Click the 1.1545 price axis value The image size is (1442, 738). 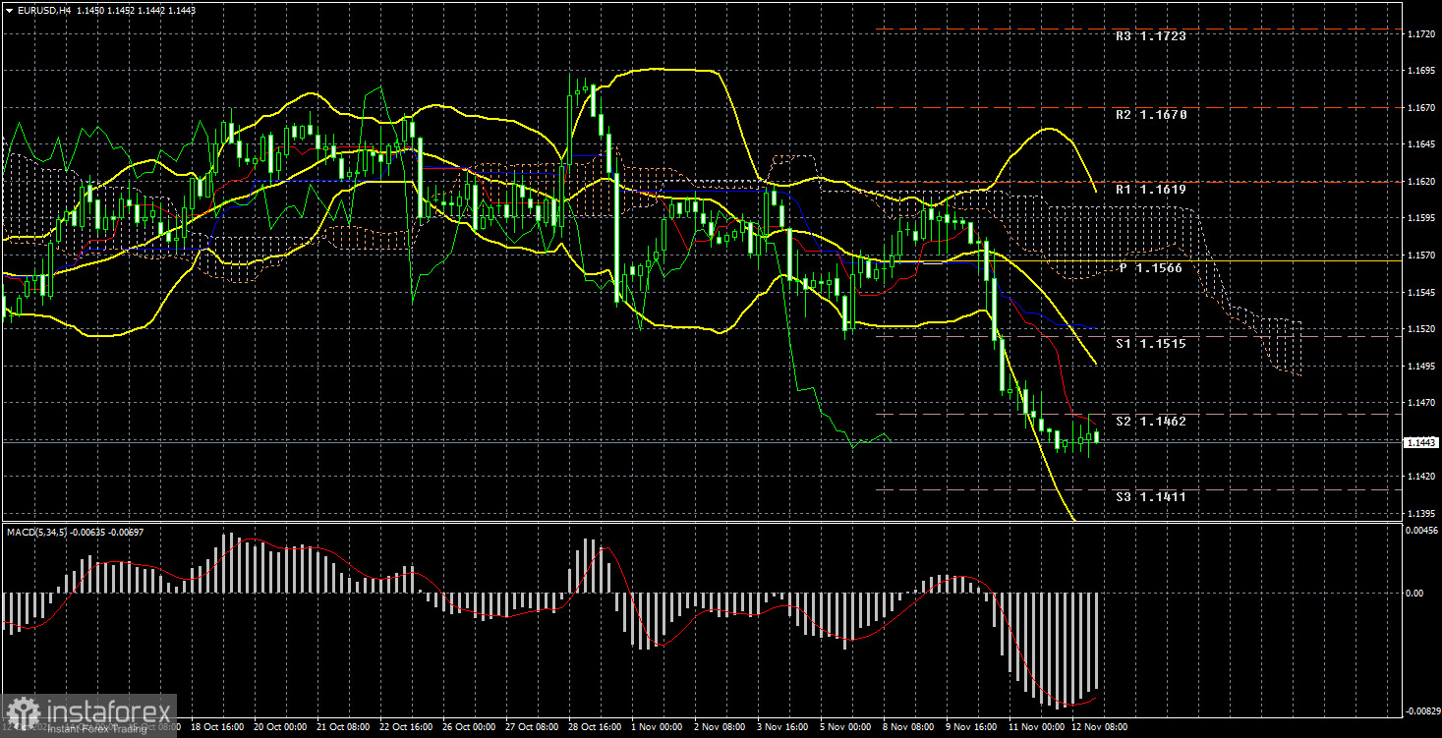[x=1422, y=293]
